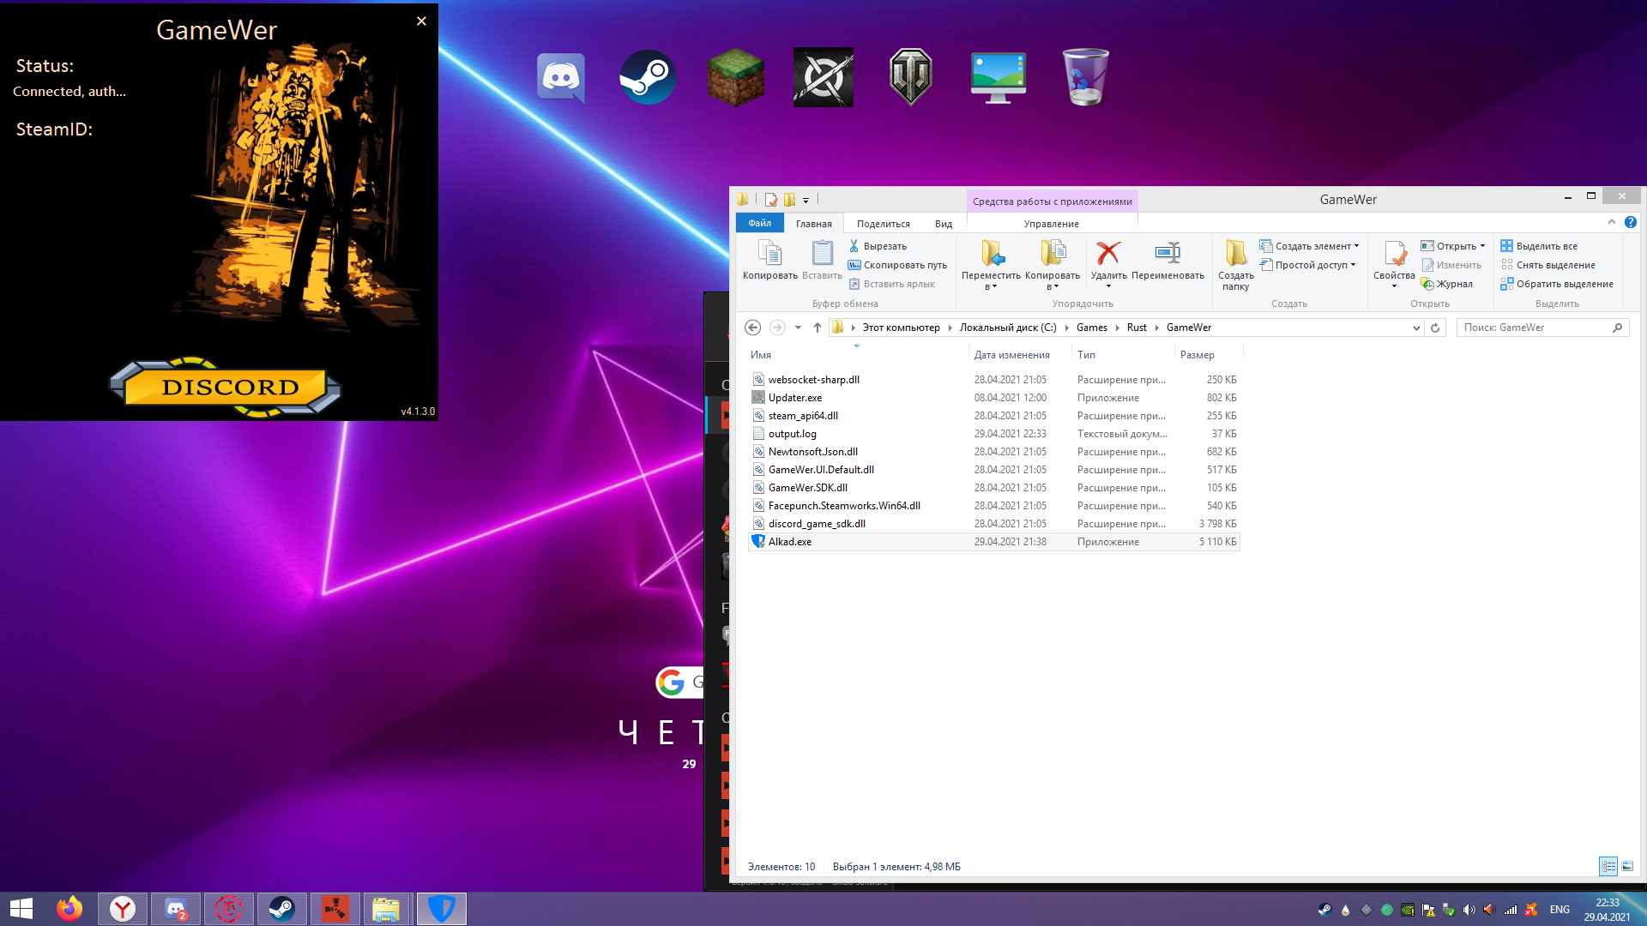Click Средства работы с приложениями contextual tab

[1052, 201]
